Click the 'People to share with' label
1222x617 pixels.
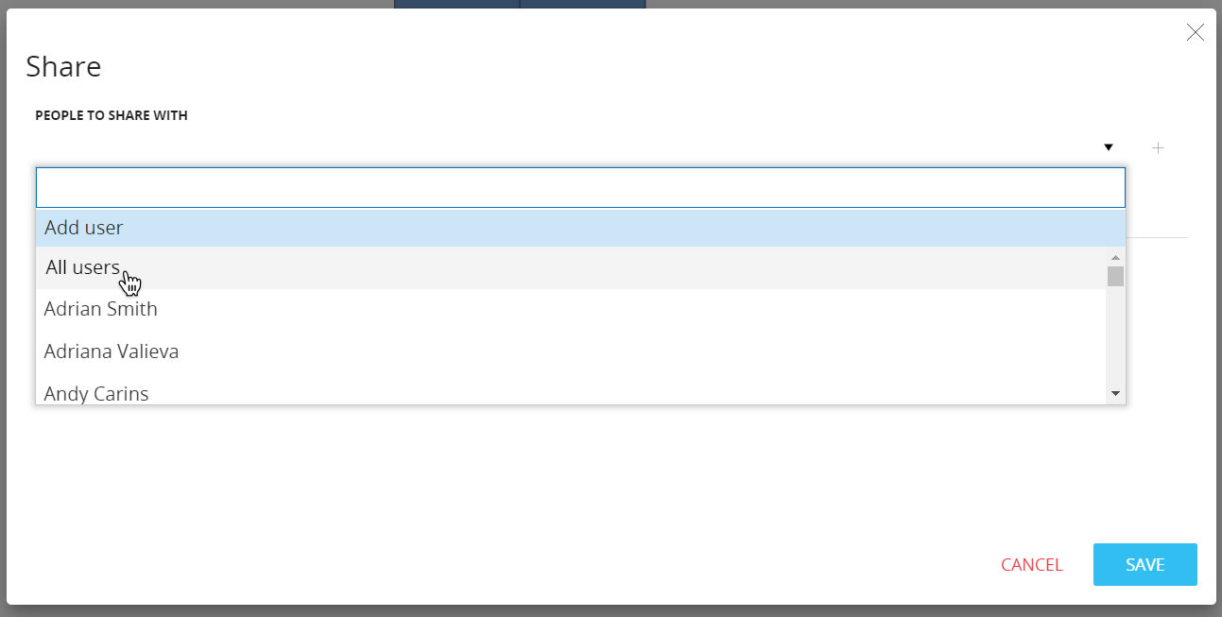pos(112,116)
